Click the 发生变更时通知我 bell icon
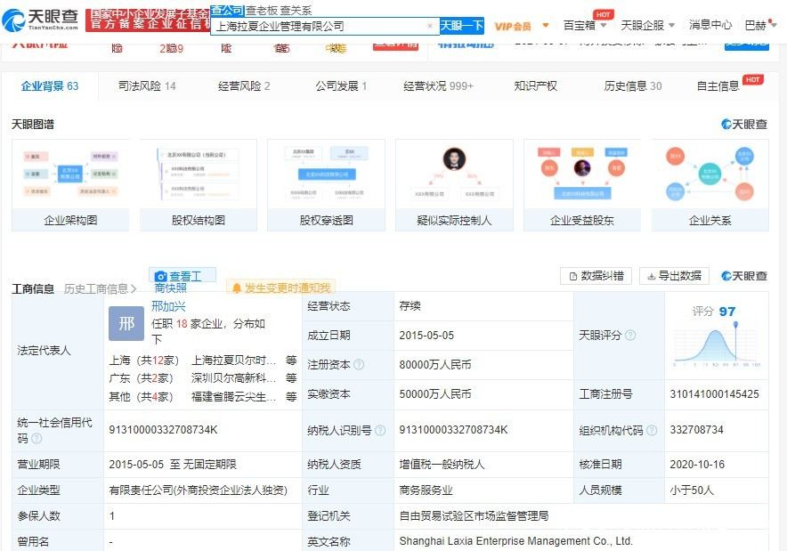This screenshot has height=551, width=787. 237,288
